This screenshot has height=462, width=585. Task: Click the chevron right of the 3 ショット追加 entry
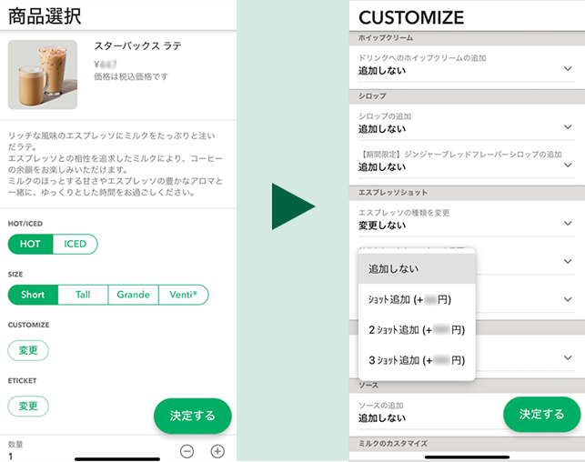[568, 357]
